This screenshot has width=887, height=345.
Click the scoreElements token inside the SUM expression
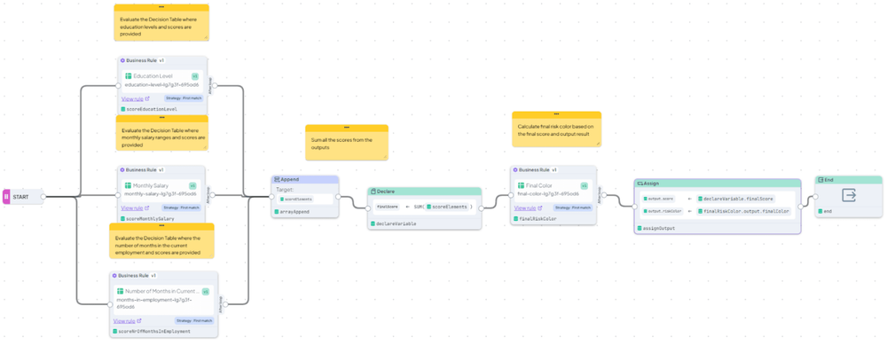[446, 207]
